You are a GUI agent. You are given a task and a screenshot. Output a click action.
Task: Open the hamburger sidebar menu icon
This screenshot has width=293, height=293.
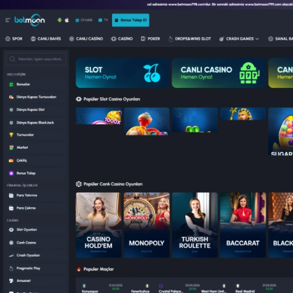[x=8, y=20]
